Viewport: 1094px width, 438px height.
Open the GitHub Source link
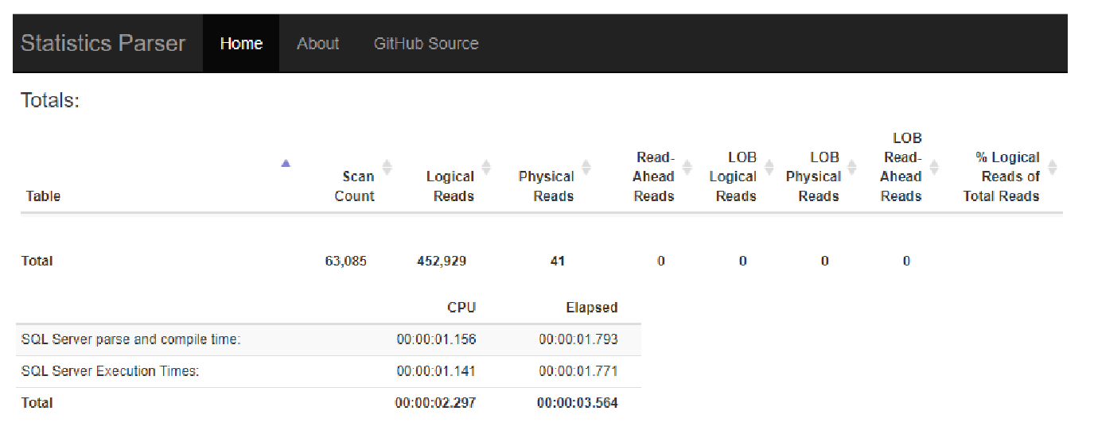point(426,44)
